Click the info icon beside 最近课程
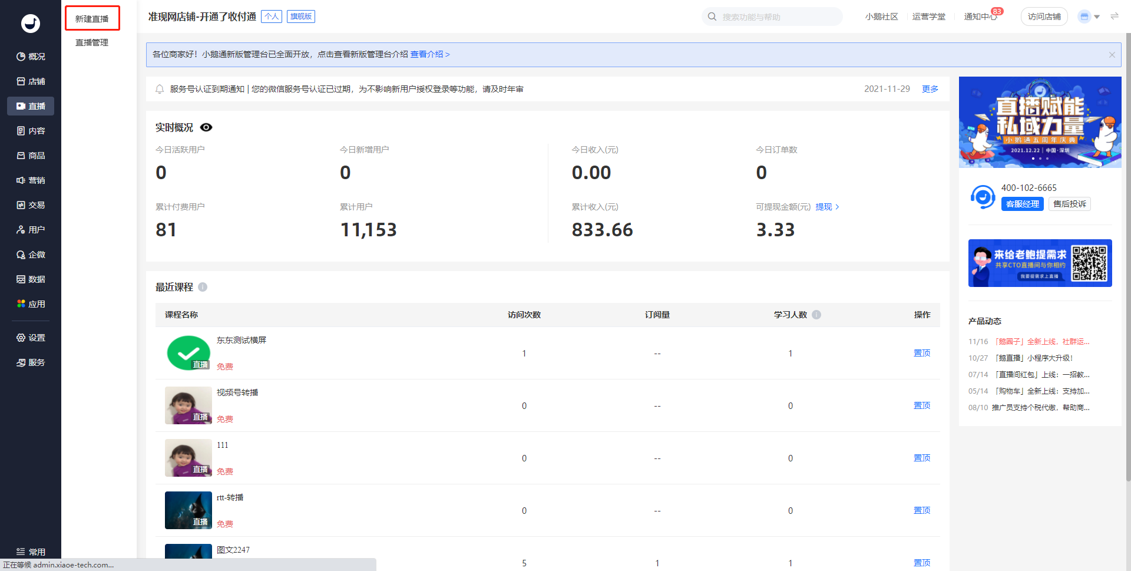The height and width of the screenshot is (571, 1131). click(203, 287)
